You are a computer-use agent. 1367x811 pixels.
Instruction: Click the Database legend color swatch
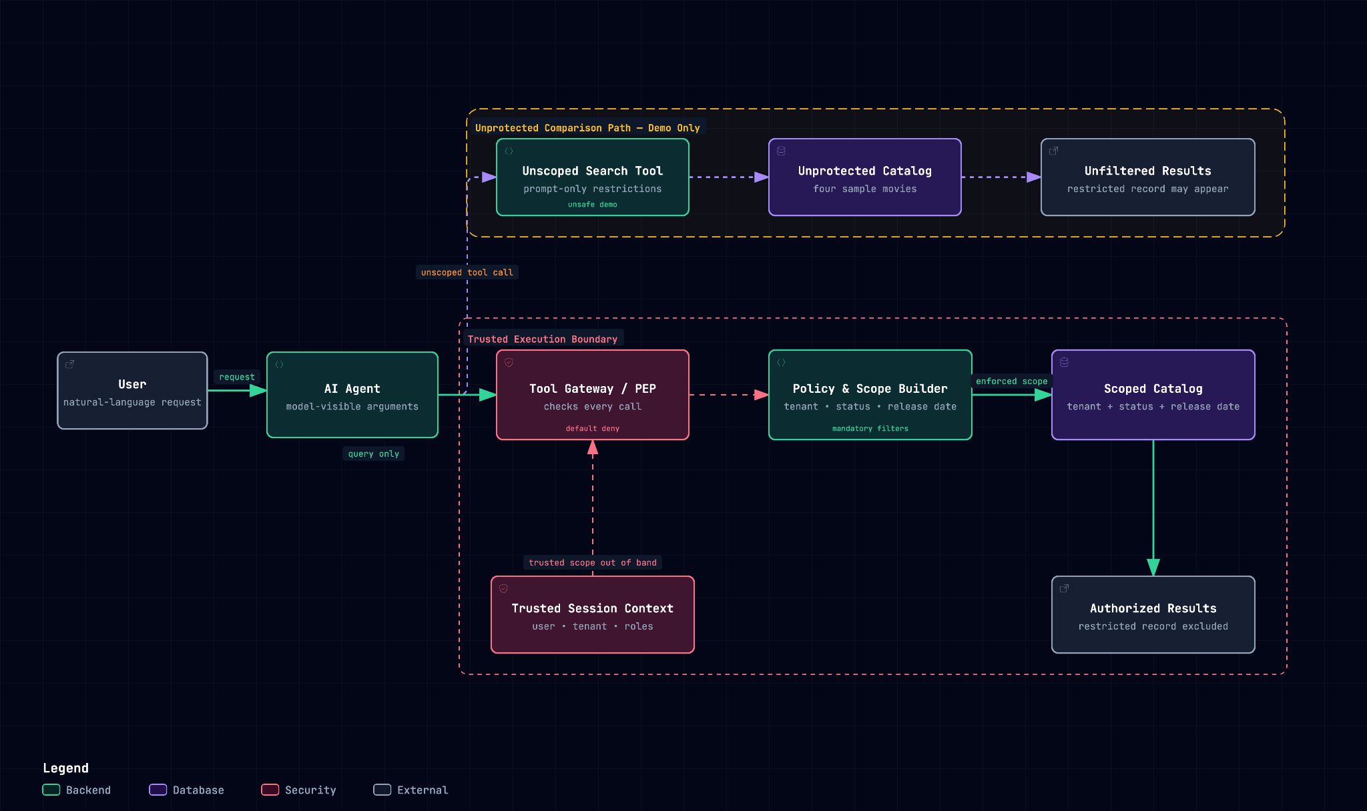point(158,790)
